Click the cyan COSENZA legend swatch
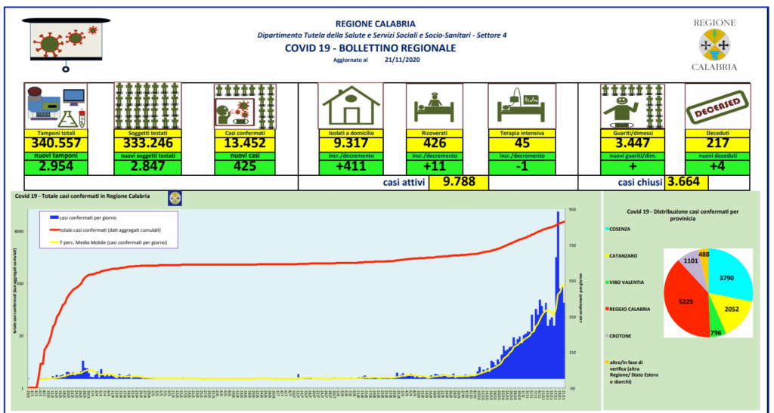This screenshot has height=413, width=774. point(608,228)
